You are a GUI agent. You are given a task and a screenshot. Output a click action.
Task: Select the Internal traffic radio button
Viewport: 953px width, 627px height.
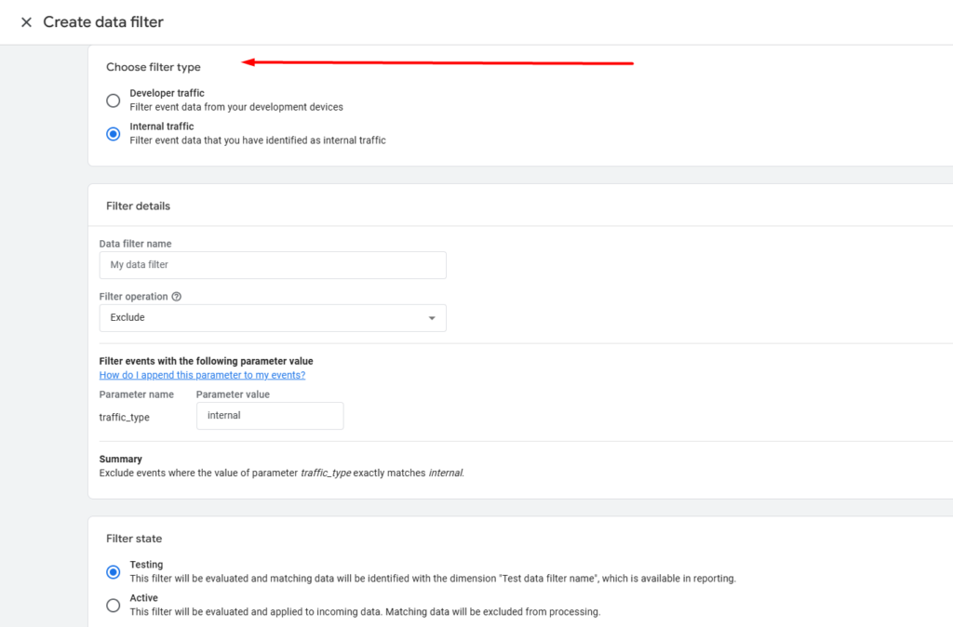point(114,134)
